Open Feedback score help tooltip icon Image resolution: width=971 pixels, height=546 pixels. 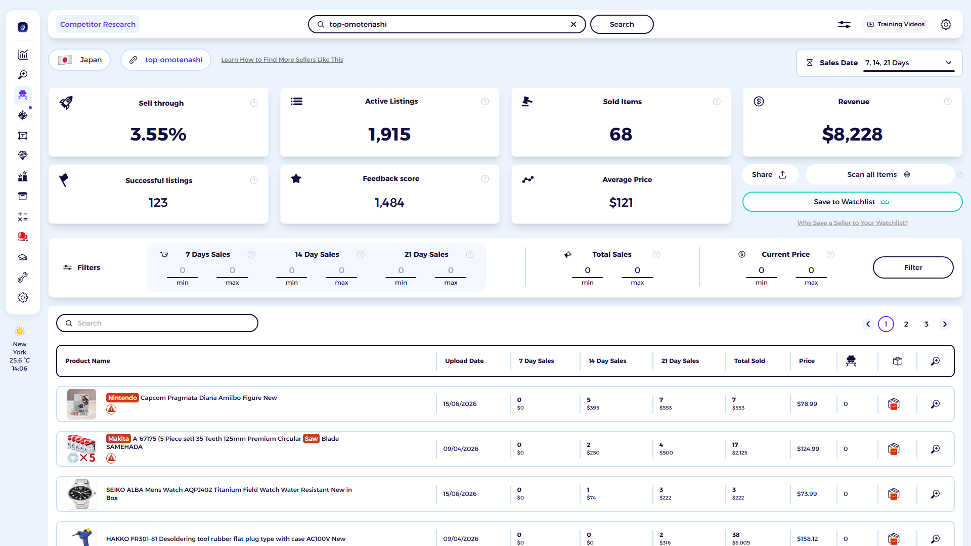485,179
